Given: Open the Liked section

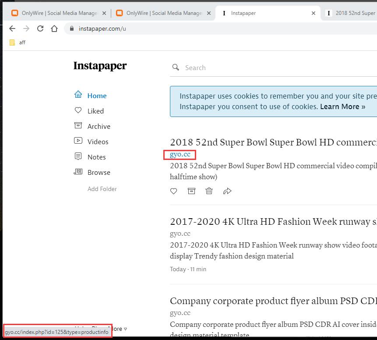Looking at the screenshot, I should pyautogui.click(x=95, y=111).
